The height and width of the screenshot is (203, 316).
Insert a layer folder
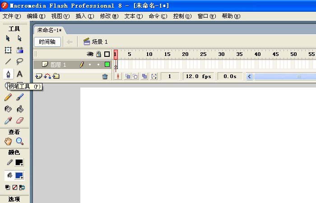(x=56, y=76)
